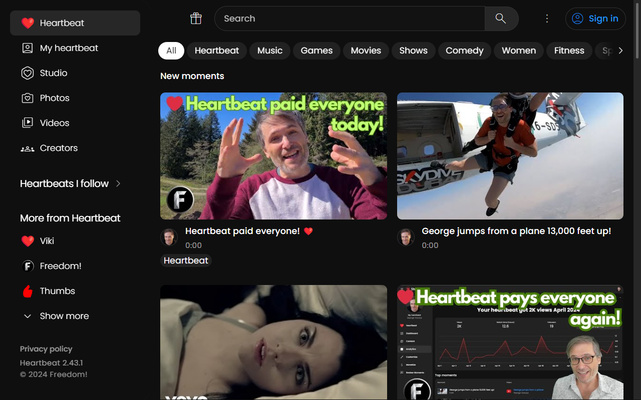
Task: Open Viki from More from Heartbeat
Action: click(x=75, y=241)
